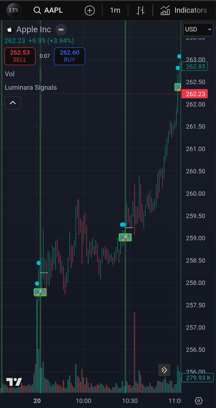This screenshot has width=216, height=408.
Task: Collapse the indicator legend with the up chevron
Action: click(x=13, y=103)
